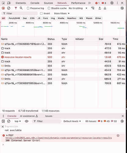Open the AI assistance drawer tab
127x153 pixels.
click(29, 116)
